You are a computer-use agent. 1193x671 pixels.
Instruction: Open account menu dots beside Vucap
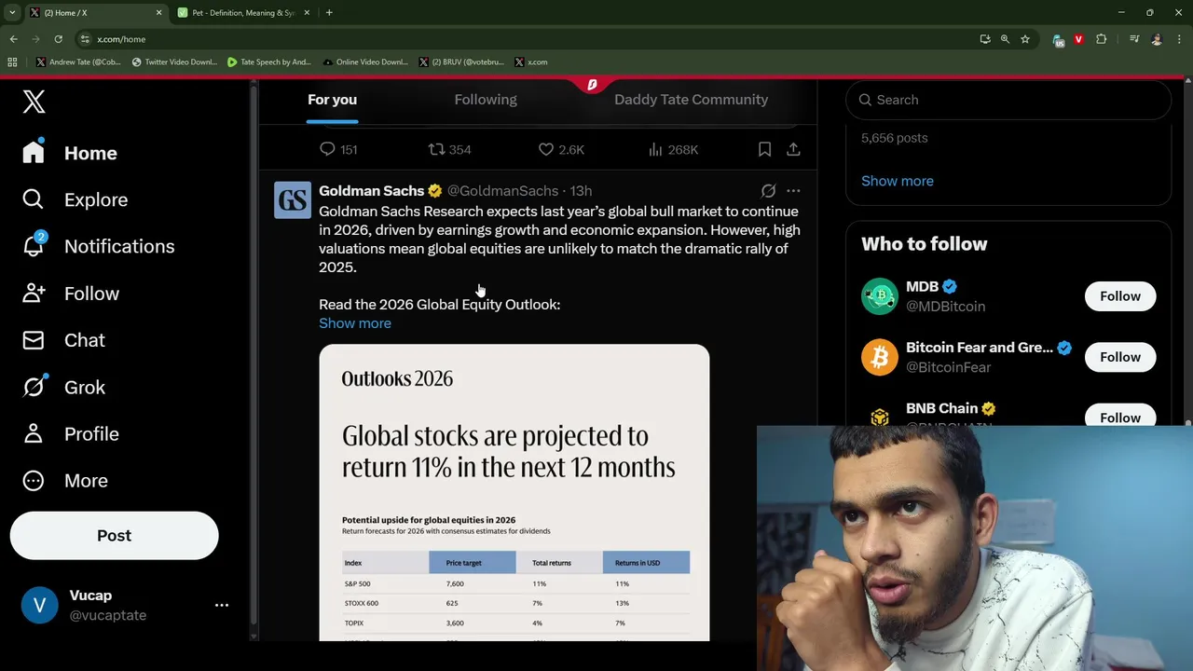pos(222,605)
